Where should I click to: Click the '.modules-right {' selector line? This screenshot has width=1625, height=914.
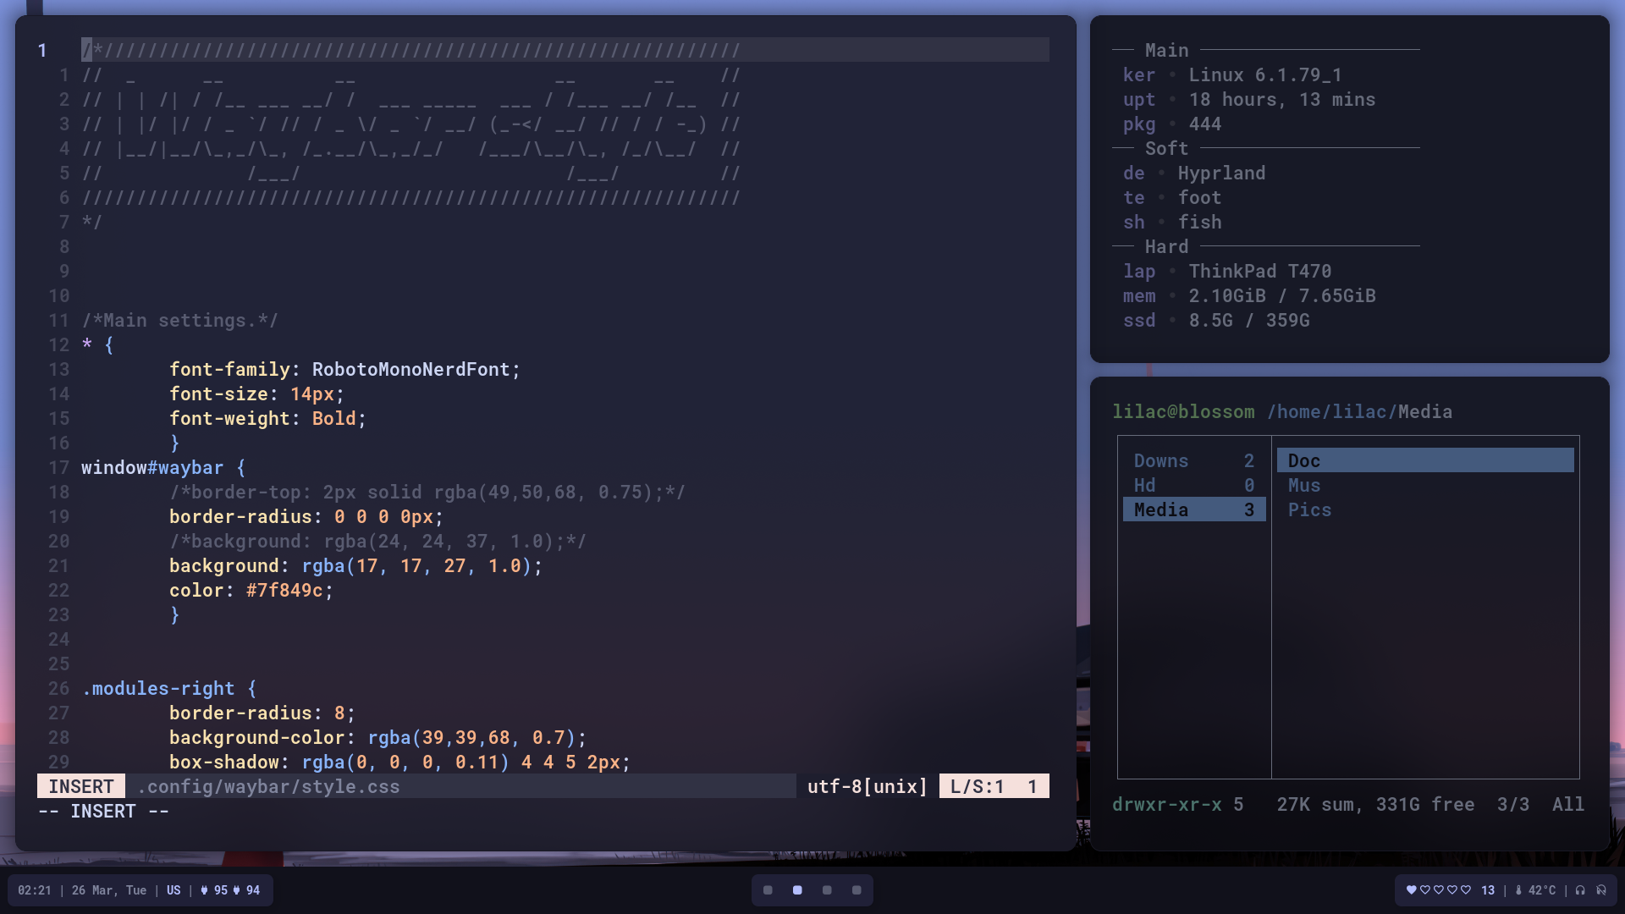(x=169, y=689)
